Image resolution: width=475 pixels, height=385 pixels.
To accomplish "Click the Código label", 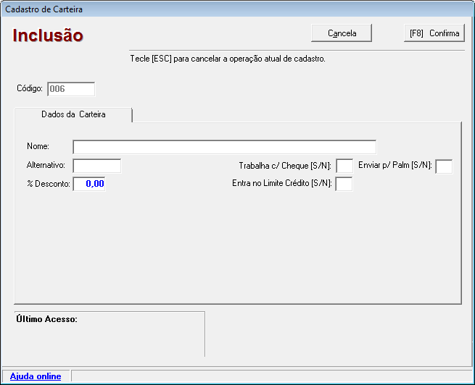I will 30,89.
